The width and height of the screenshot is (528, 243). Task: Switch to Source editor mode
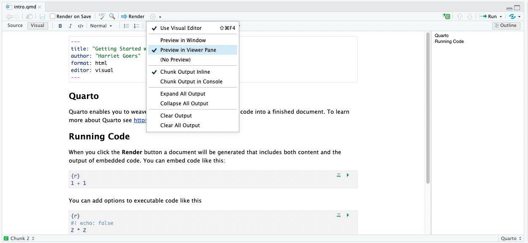tap(15, 26)
